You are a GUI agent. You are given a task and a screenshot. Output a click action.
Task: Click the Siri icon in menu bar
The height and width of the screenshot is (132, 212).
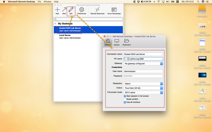pos(203,2)
